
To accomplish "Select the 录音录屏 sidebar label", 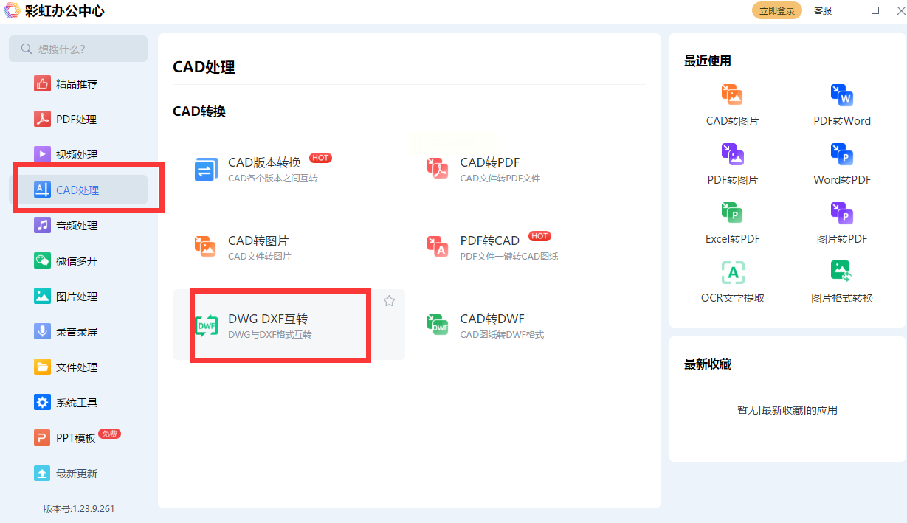I will pos(77,332).
